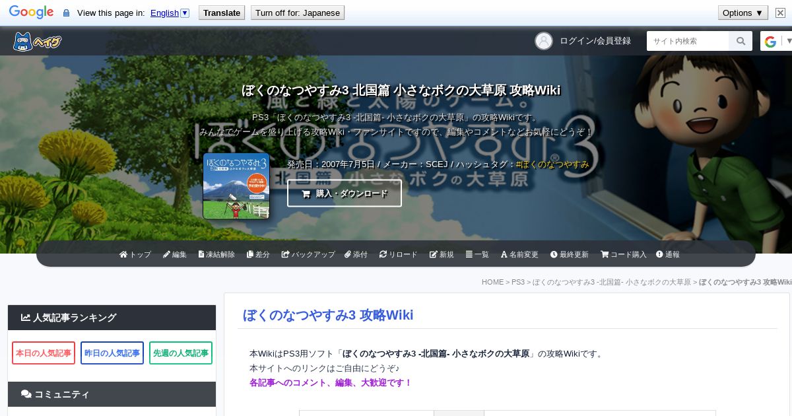Click the ぼくのなつやすみ3 攻略Wiki heading

pos(328,315)
